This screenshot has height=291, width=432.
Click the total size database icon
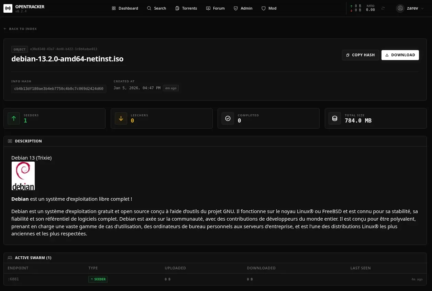coord(335,118)
